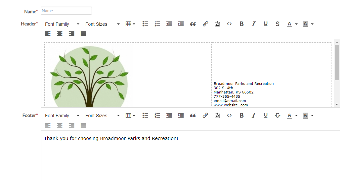The image size is (348, 181).
Task: Apply text color in Header toolbar
Action: point(289,24)
